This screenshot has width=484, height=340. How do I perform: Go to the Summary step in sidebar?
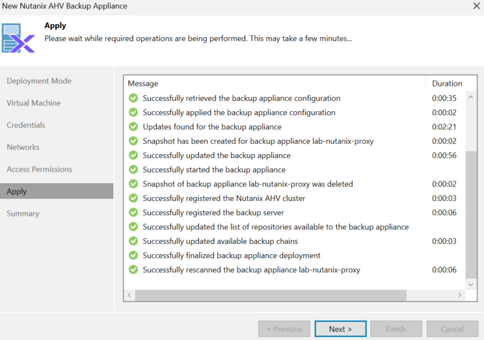click(x=23, y=213)
